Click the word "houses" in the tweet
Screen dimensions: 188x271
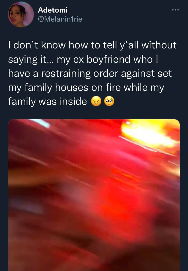pos(72,88)
